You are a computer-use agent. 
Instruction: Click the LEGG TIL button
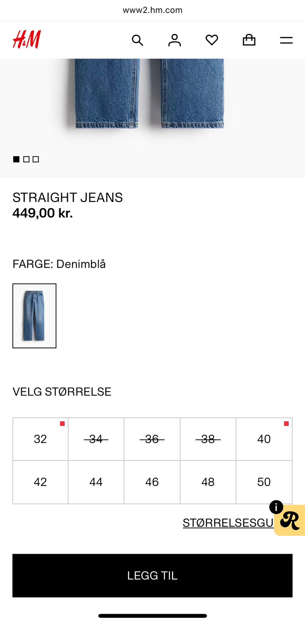point(152,576)
